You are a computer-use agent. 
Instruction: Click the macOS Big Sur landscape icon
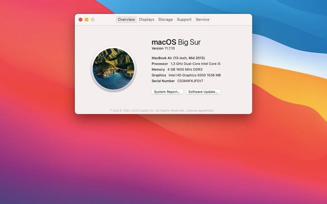click(113, 69)
